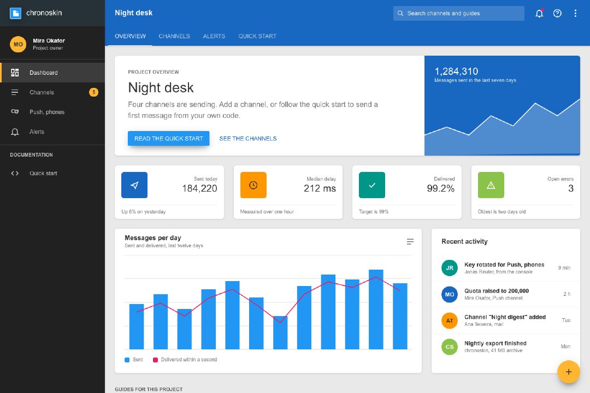Screen dimensions: 590x393
Task: Click the chronoskin logo icon
Action: tap(15, 13)
